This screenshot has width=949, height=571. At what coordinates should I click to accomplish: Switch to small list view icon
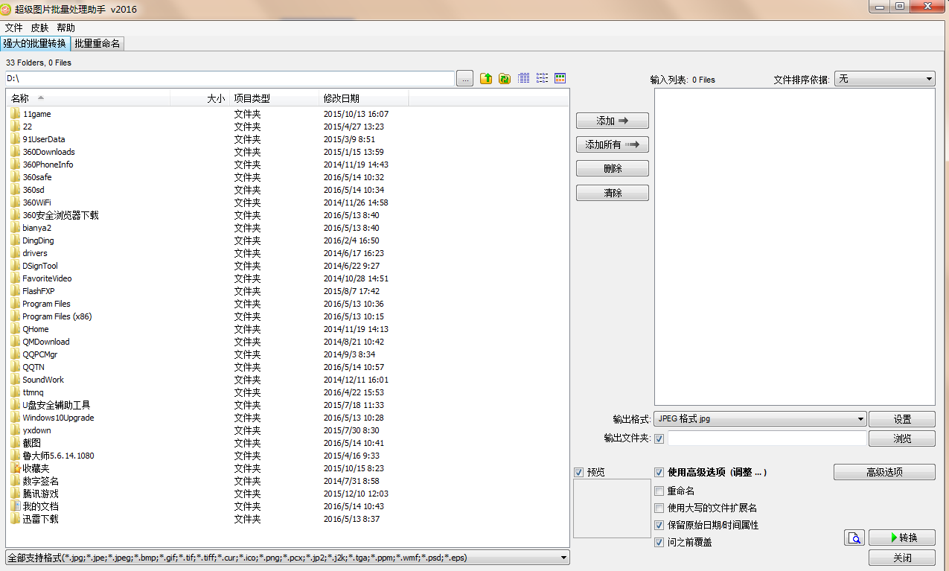[543, 78]
